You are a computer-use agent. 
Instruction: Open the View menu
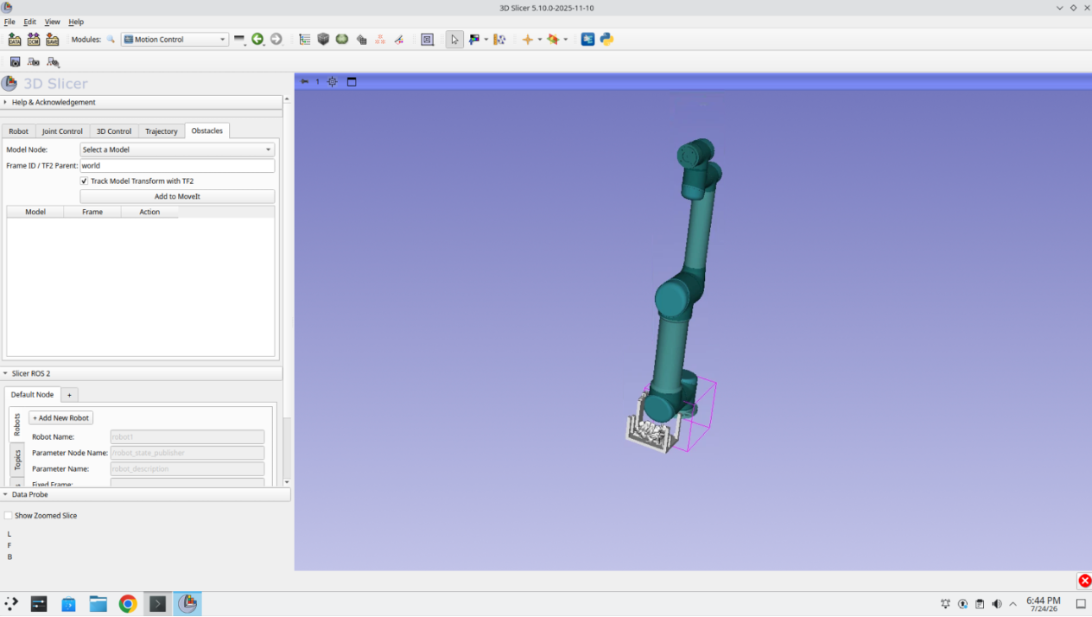point(52,22)
